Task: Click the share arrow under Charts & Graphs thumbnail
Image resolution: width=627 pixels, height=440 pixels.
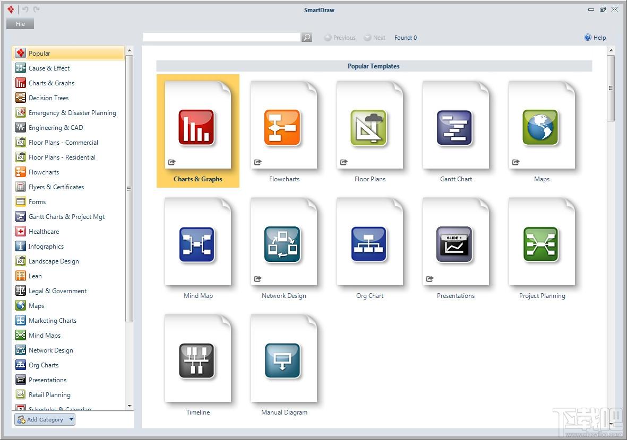Action: click(172, 162)
